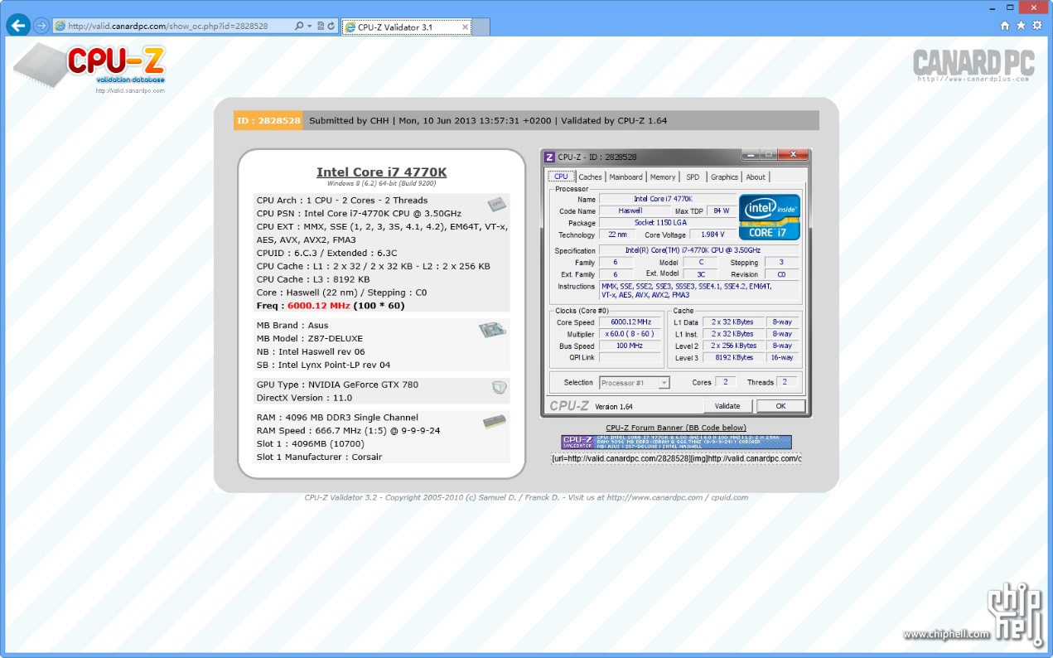Screen dimensions: 1053x658
Task: Click the refresh icon in the address bar
Action: (331, 27)
